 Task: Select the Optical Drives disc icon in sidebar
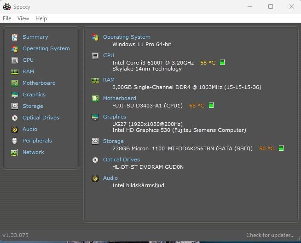click(x=15, y=118)
